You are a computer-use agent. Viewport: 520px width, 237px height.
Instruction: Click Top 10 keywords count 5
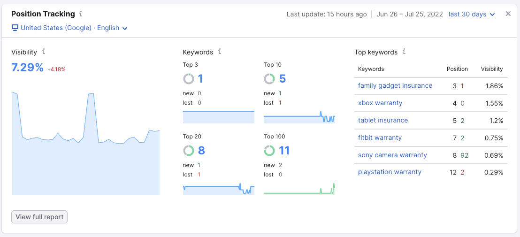(x=283, y=79)
